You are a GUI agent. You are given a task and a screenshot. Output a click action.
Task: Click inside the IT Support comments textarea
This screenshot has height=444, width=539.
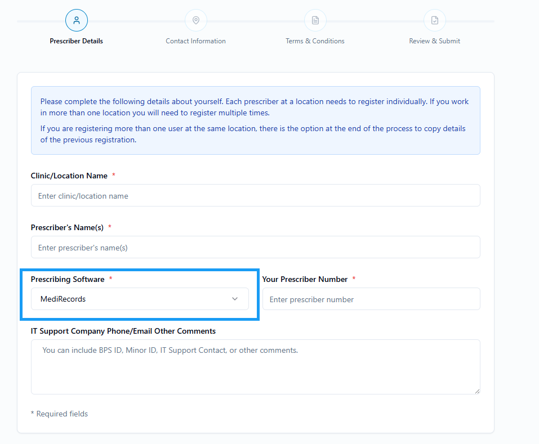(x=255, y=367)
